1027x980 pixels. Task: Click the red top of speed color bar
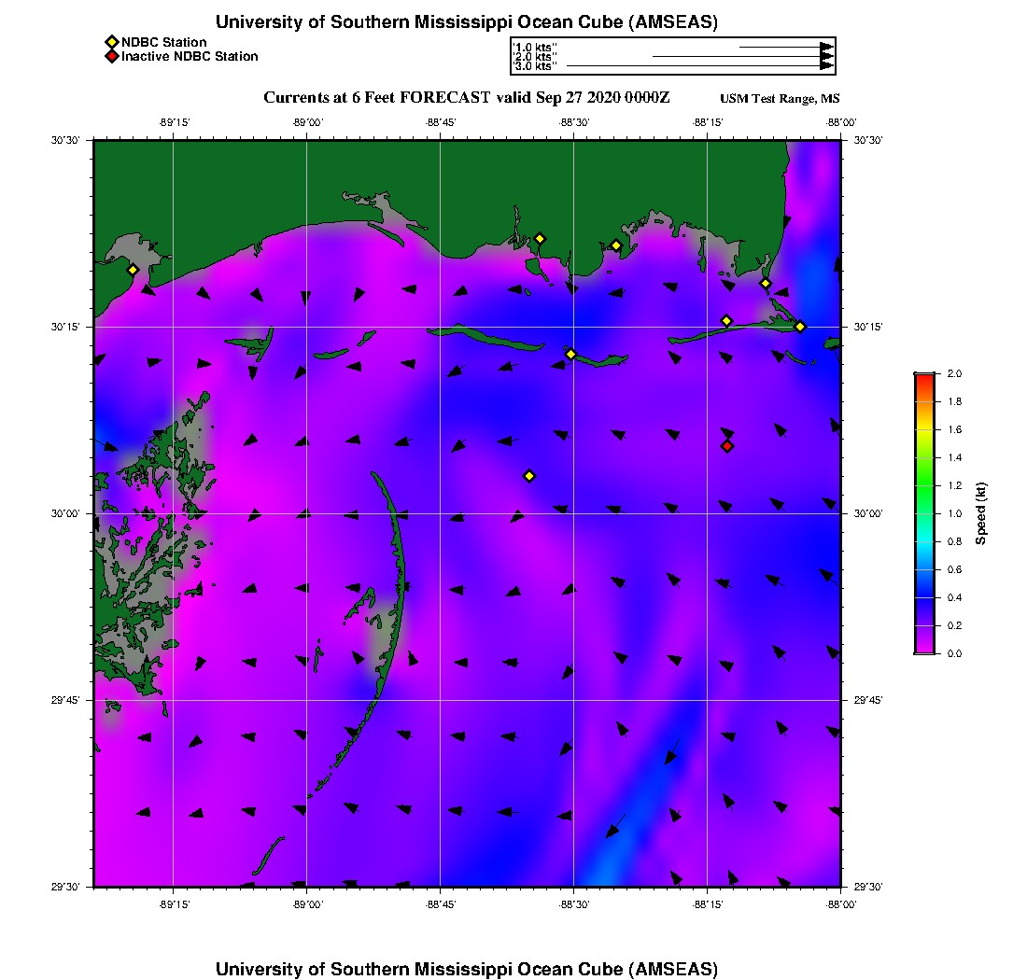tap(923, 377)
